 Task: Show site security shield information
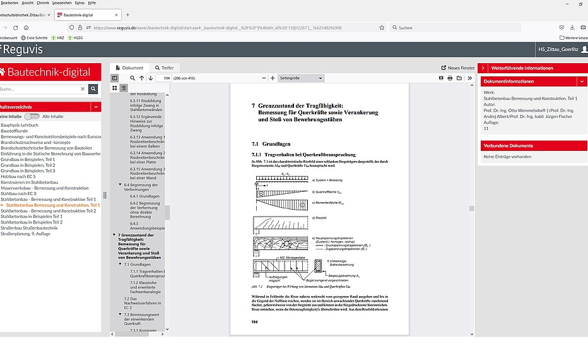(72, 28)
